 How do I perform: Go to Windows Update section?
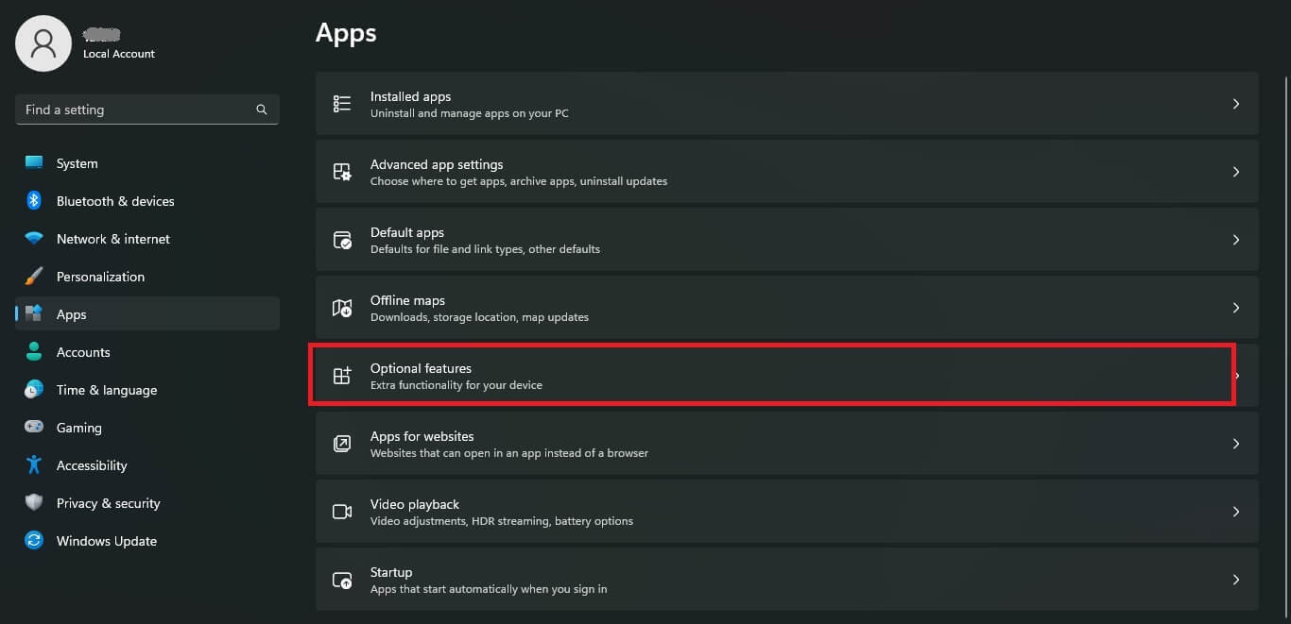pyautogui.click(x=106, y=541)
